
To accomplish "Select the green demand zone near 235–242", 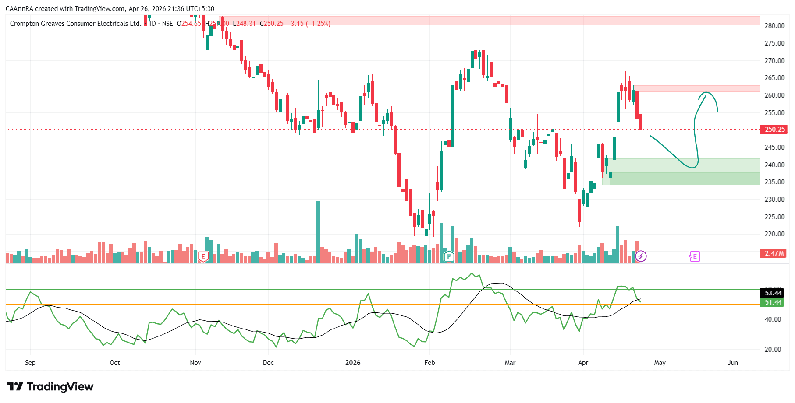I will 681,172.
